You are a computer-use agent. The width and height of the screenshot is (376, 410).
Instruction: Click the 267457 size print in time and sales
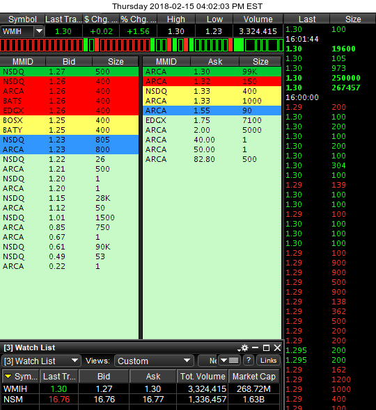(346, 88)
